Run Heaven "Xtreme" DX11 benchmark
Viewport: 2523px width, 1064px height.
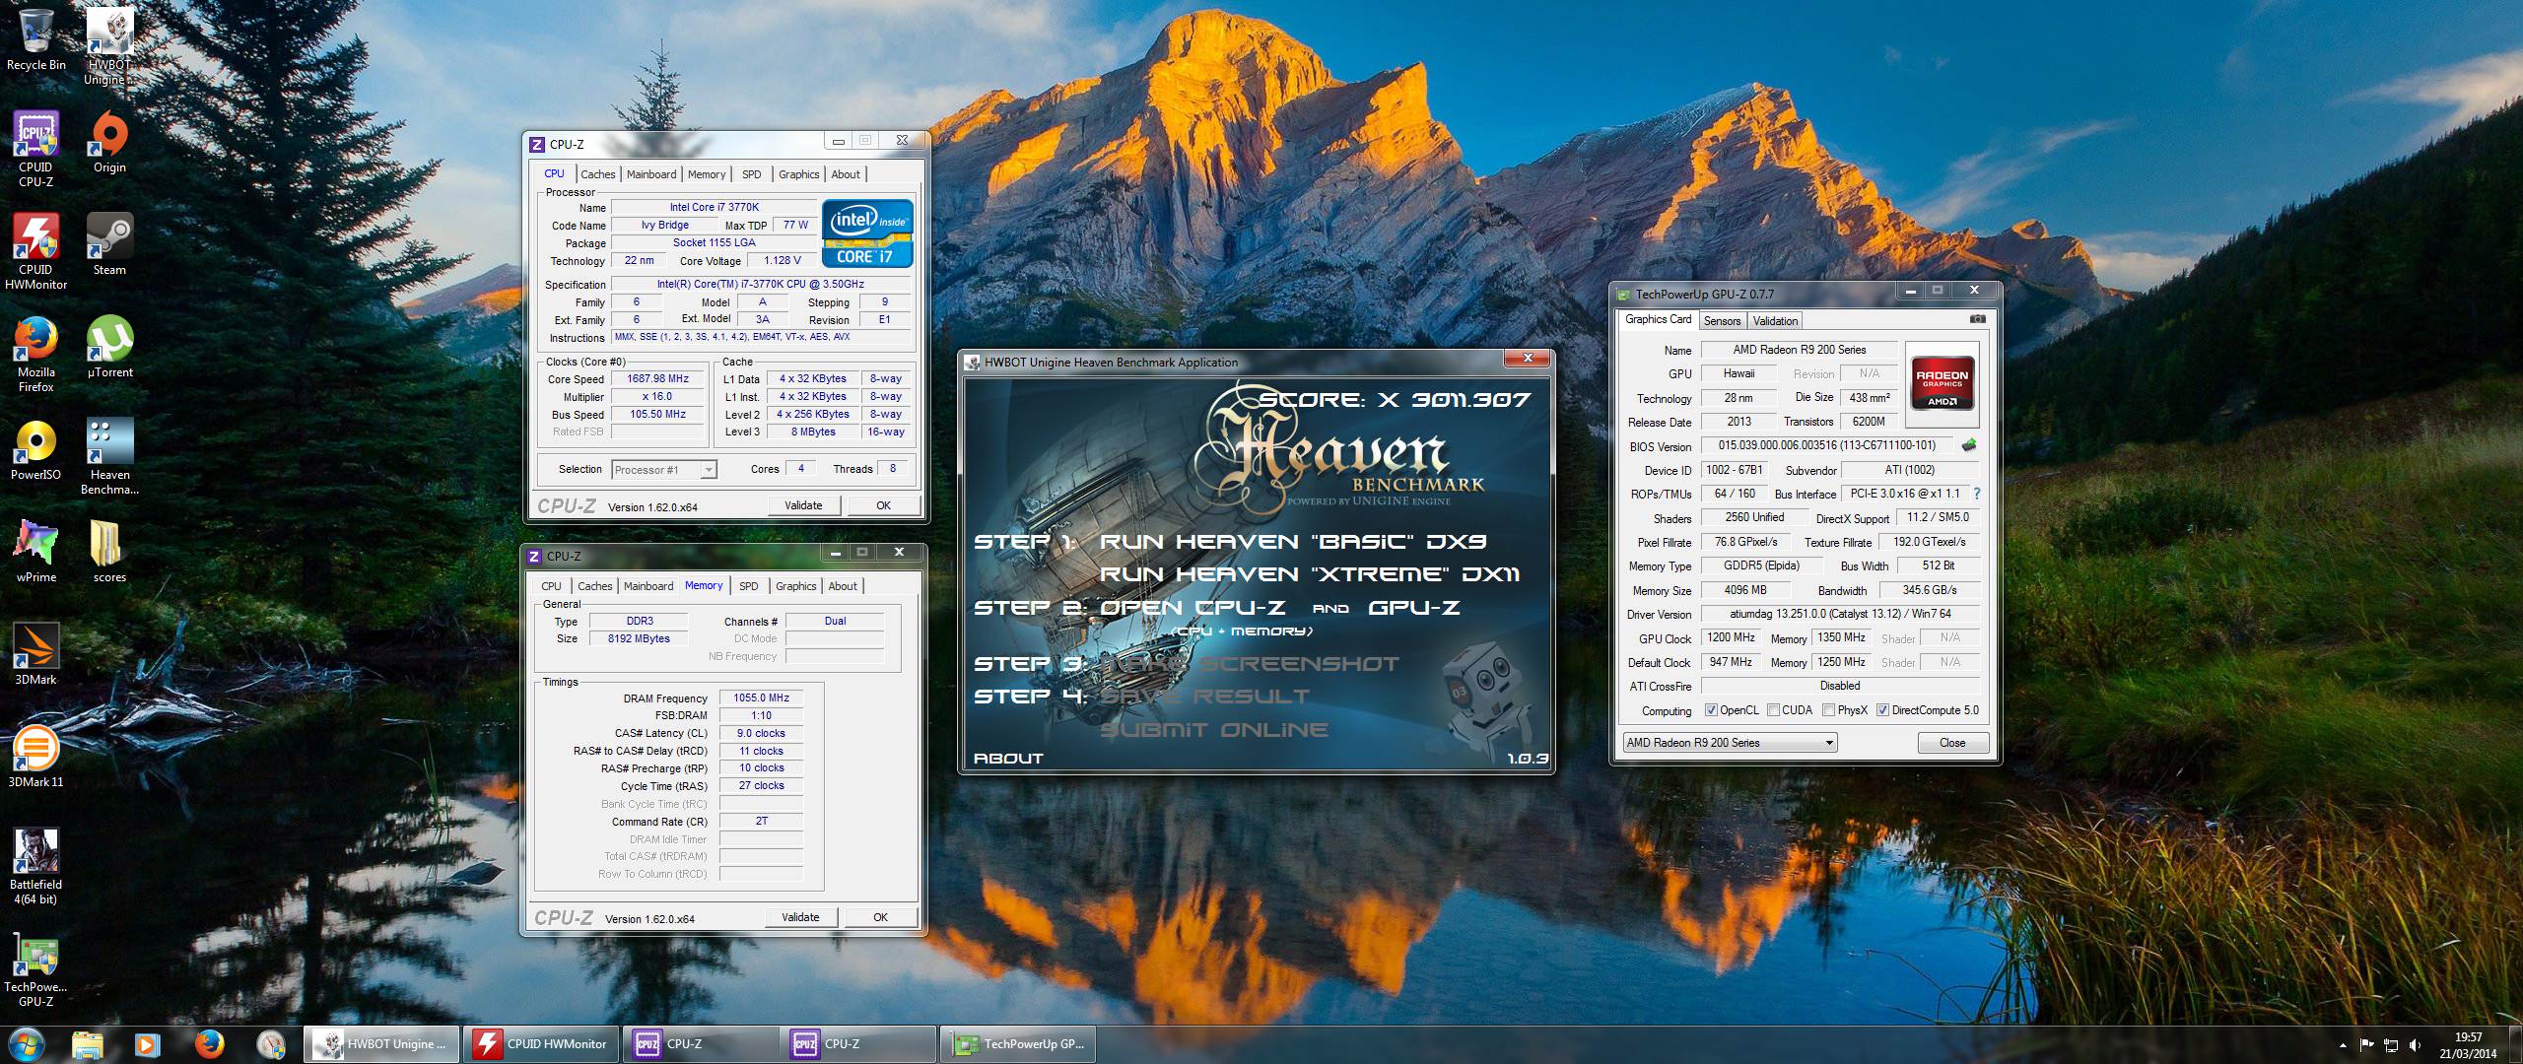pyautogui.click(x=1310, y=574)
